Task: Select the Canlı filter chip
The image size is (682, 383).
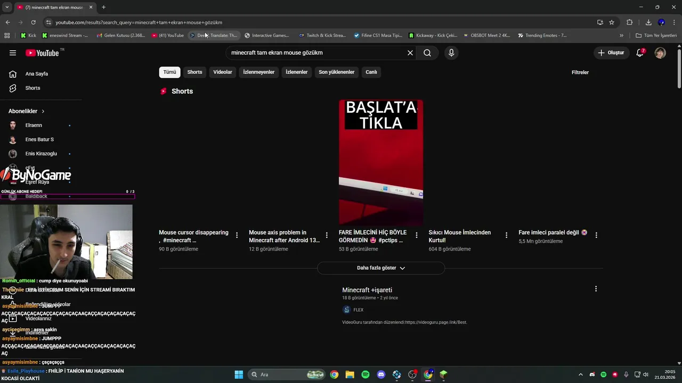Action: click(371, 72)
